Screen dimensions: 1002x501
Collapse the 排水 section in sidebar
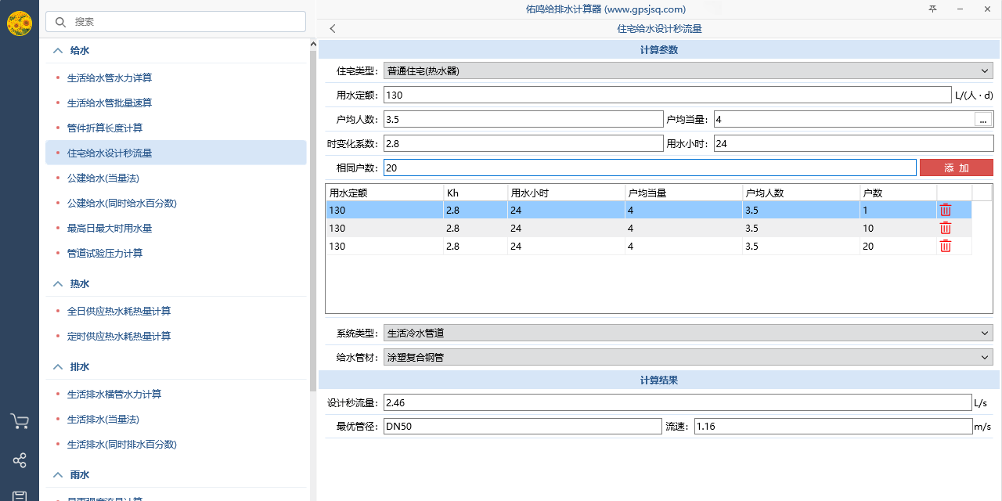(x=57, y=366)
